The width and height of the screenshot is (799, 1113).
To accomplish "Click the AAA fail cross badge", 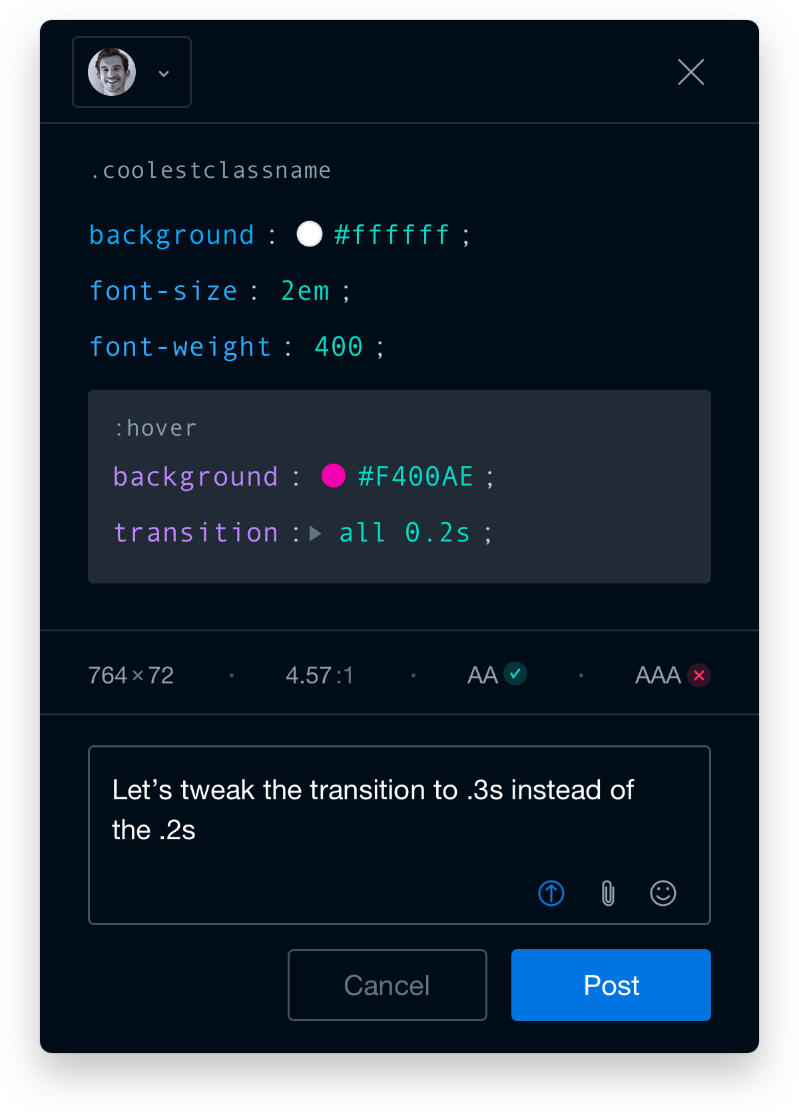I will (699, 675).
